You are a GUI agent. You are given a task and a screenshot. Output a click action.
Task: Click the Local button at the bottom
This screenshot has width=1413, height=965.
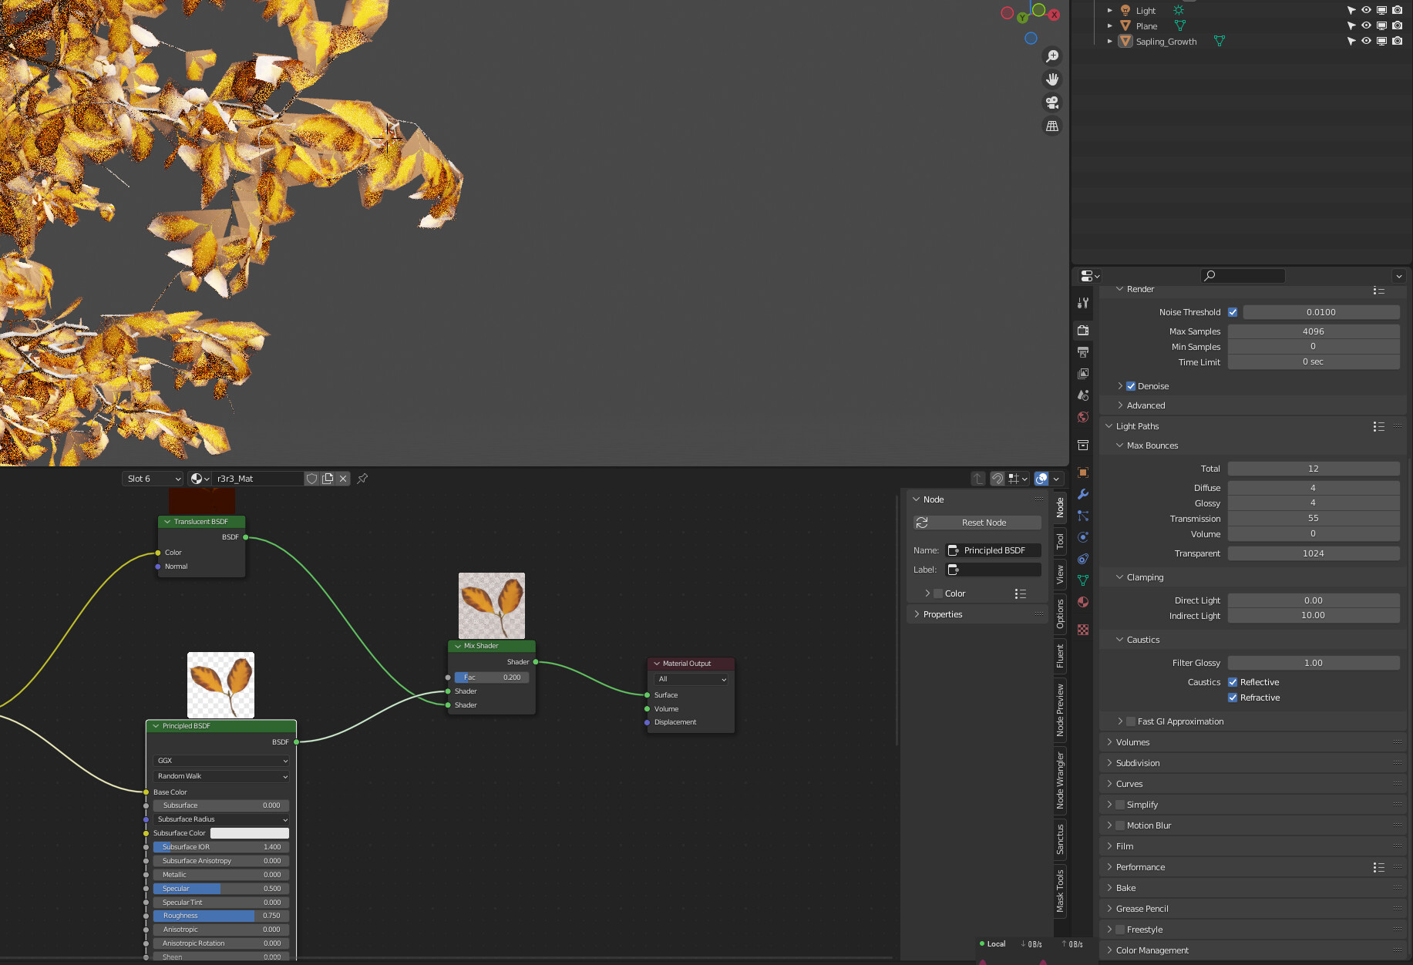click(x=994, y=944)
